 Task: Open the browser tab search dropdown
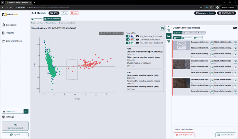(3, 3)
